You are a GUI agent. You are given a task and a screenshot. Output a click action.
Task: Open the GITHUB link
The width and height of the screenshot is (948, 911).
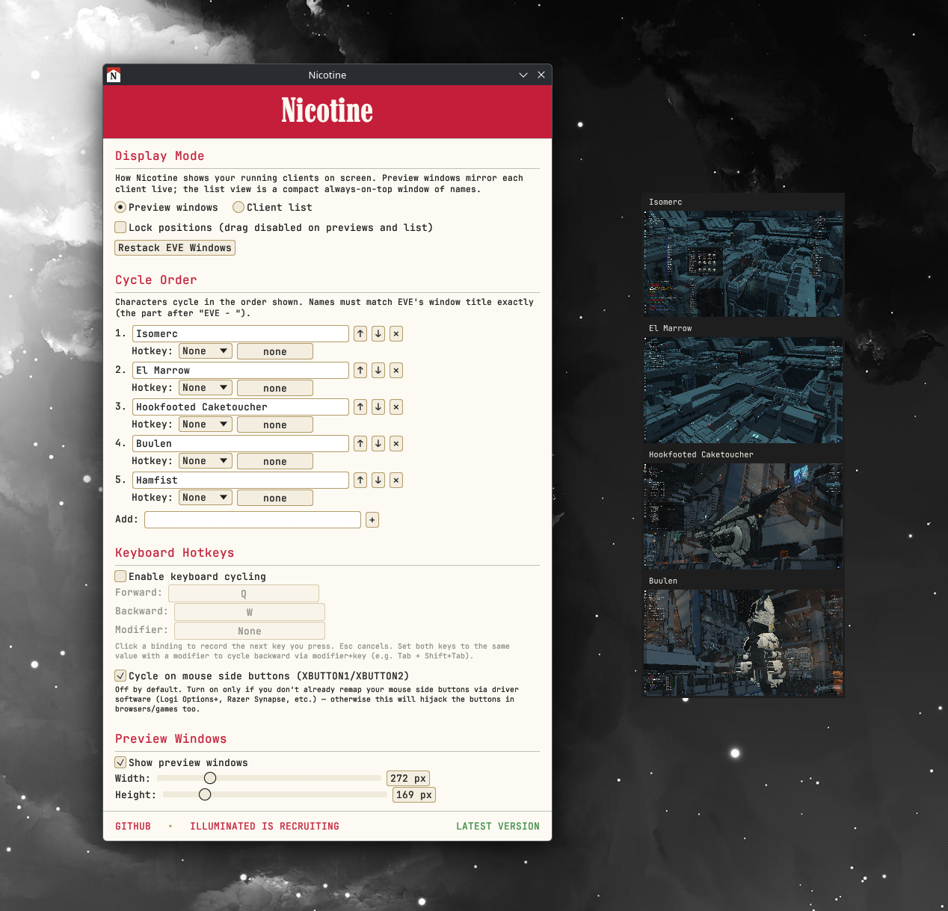[x=133, y=826]
